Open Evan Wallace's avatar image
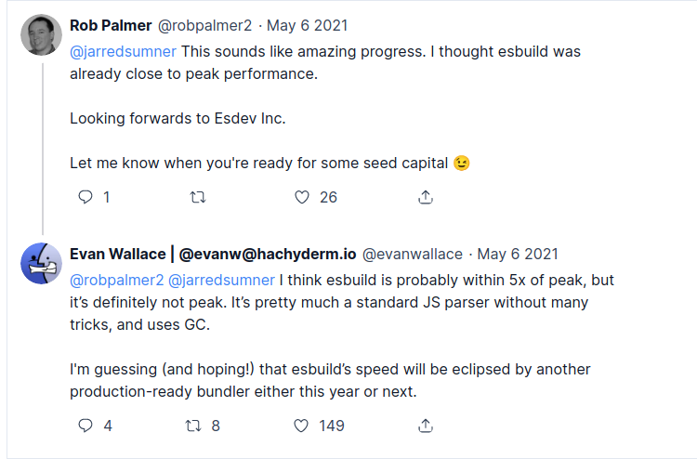 [41, 264]
